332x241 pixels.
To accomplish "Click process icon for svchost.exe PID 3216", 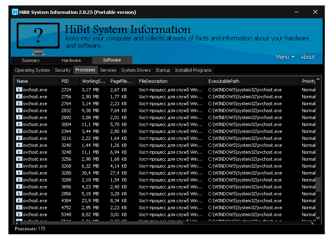I will [19, 138].
